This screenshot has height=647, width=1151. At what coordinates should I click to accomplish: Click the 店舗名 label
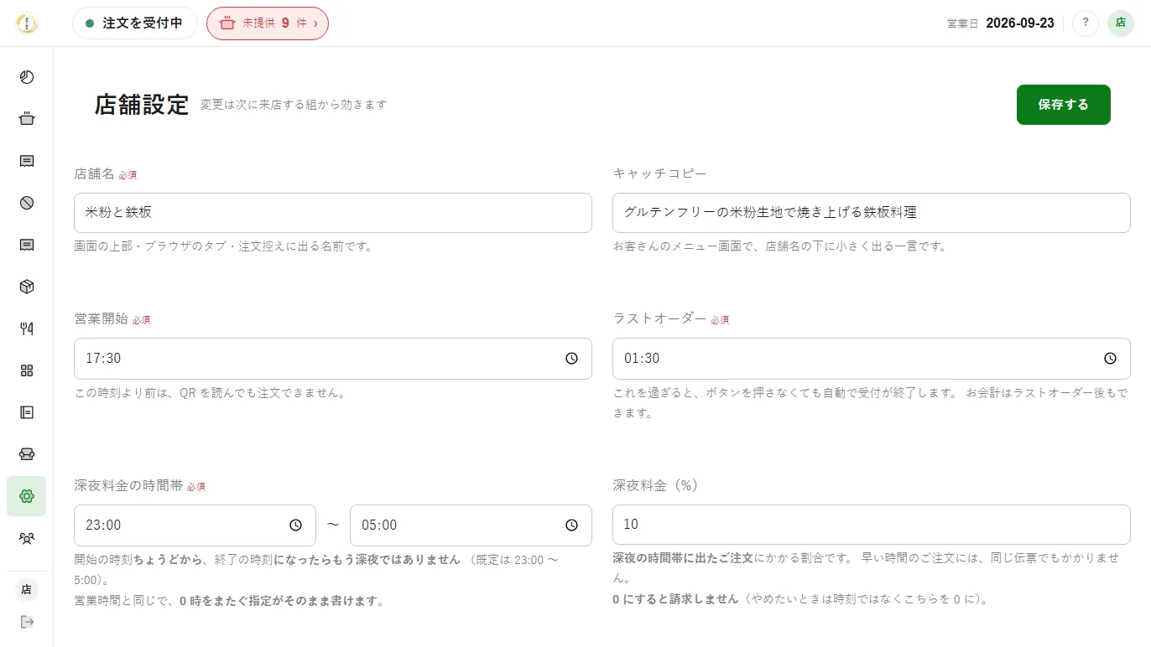tap(94, 173)
